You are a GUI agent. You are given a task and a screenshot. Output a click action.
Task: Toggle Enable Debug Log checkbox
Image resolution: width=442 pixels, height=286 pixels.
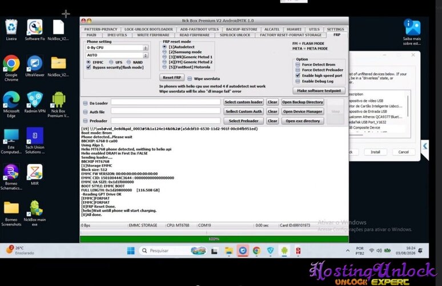[298, 81]
